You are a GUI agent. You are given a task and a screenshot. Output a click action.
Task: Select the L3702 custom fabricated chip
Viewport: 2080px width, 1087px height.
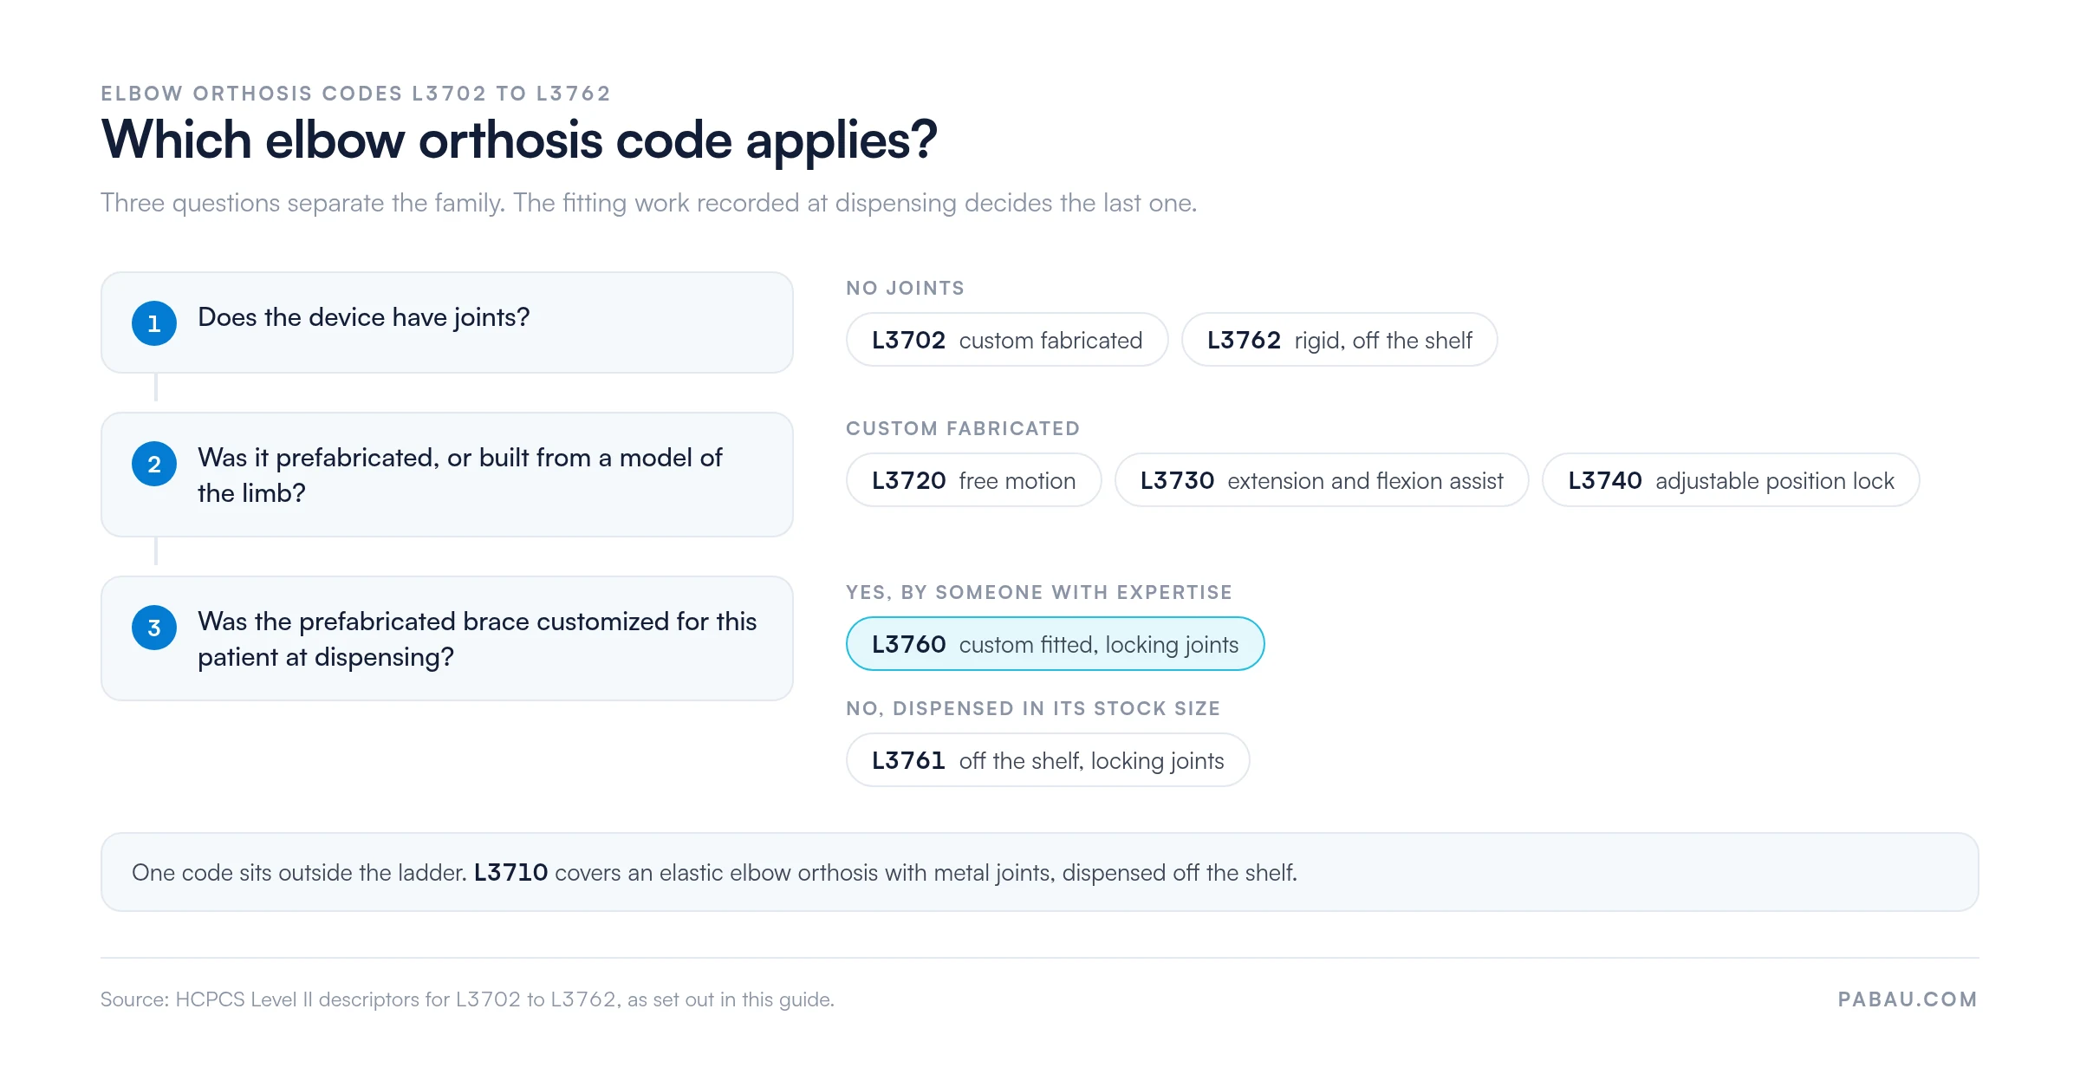[1007, 340]
